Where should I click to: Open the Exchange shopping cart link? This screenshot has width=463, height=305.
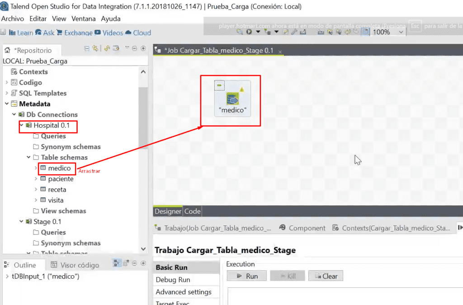(75, 33)
